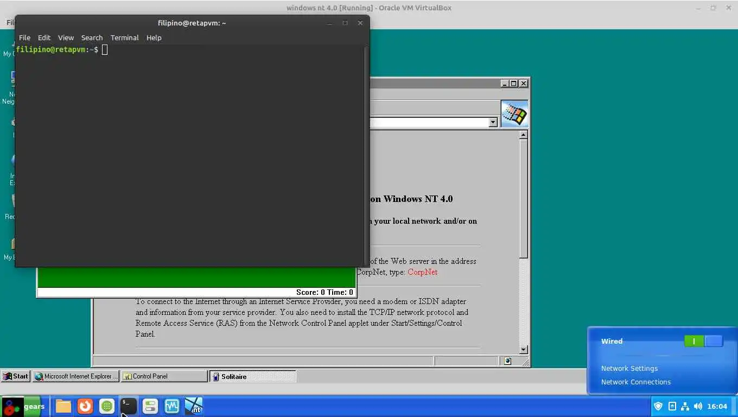The height and width of the screenshot is (417, 738).
Task: Turn off the Wired network switch
Action: tap(703, 341)
